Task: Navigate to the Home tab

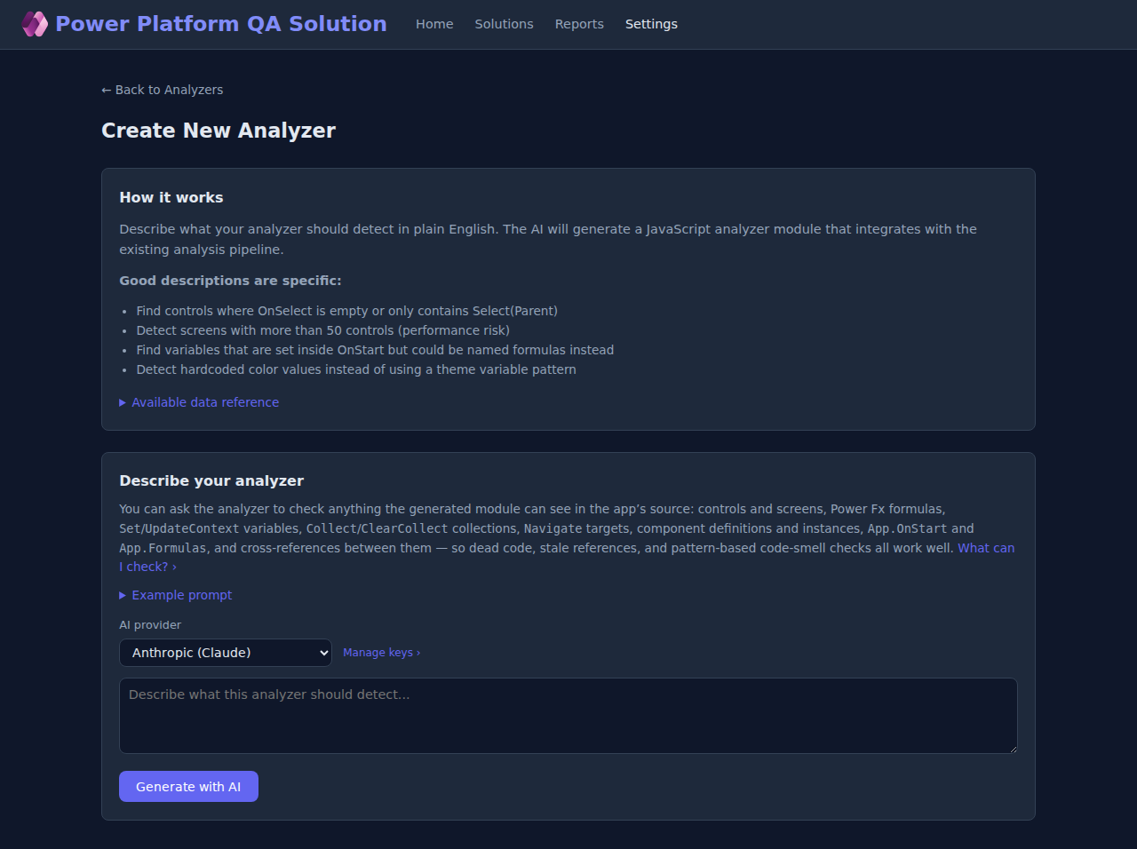Action: tap(434, 24)
